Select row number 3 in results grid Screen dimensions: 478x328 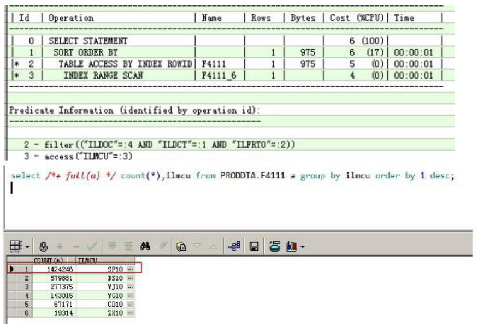click(23, 287)
